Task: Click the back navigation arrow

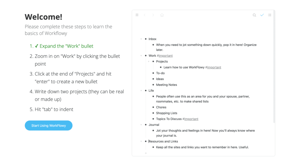Action: tap(145, 15)
